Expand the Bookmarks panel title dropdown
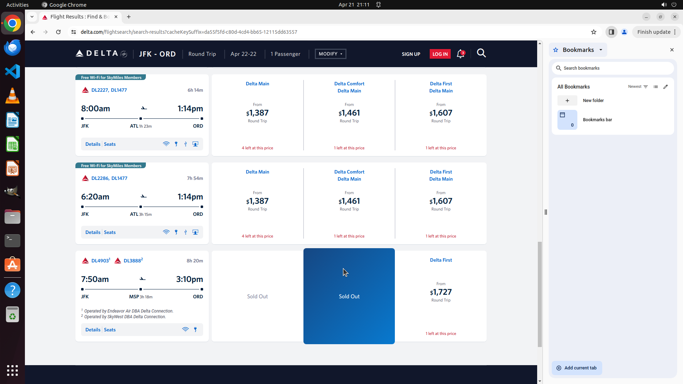683x384 pixels. coord(601,50)
